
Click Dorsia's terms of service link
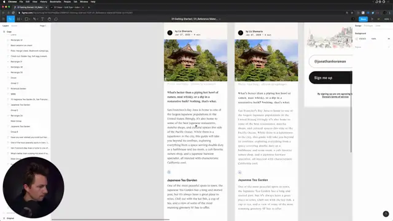coord(335,97)
